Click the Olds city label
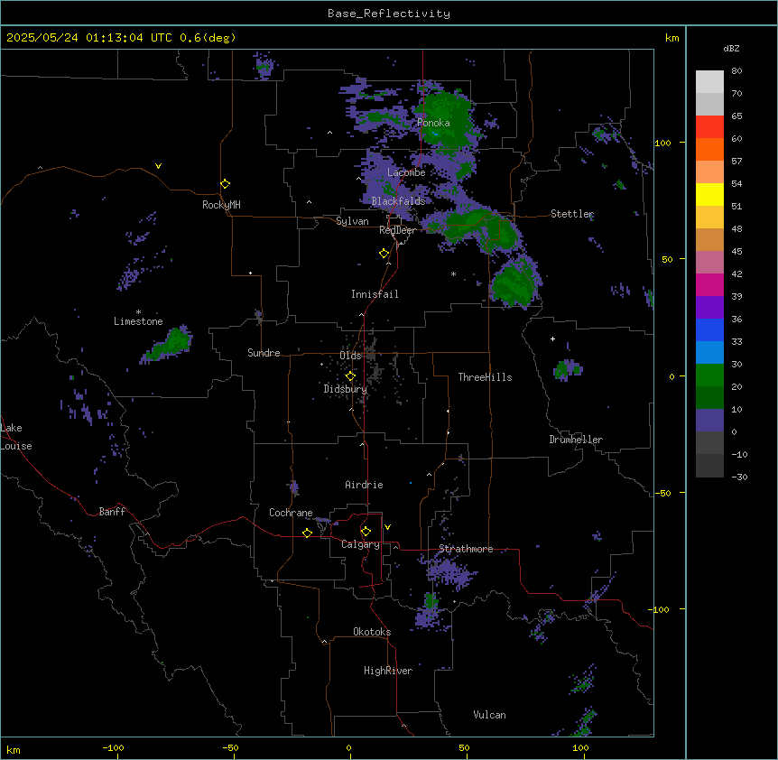The height and width of the screenshot is (760, 778). [x=350, y=356]
